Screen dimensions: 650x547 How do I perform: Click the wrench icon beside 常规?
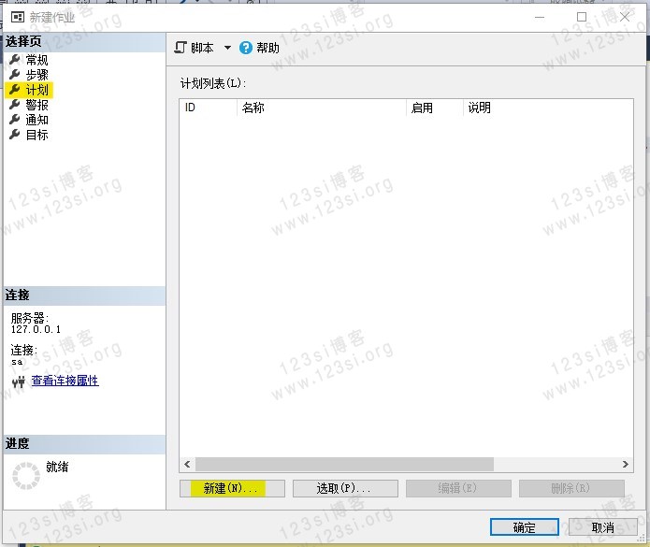15,60
